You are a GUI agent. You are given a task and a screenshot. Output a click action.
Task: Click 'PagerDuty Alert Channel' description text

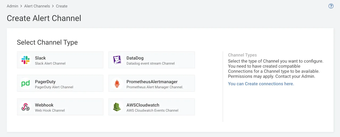coord(54,87)
